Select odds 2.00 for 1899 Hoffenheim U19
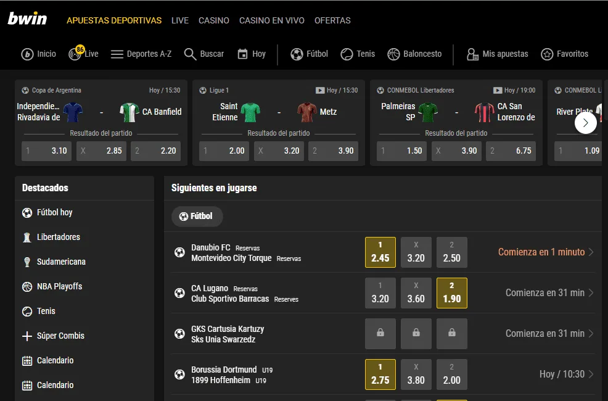This screenshot has width=608, height=401. point(452,374)
